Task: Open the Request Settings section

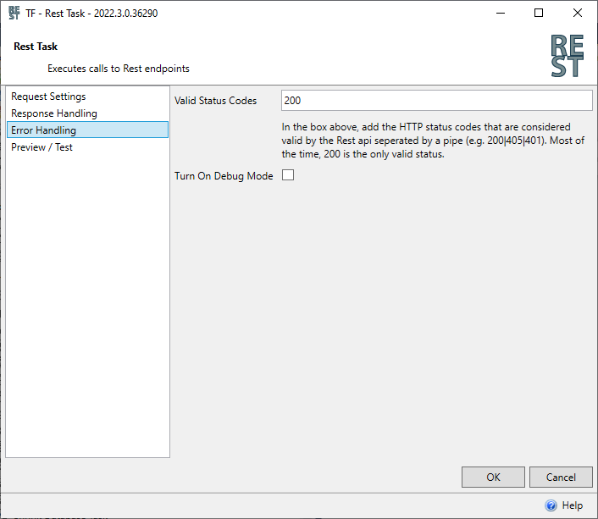Action: tap(87, 97)
